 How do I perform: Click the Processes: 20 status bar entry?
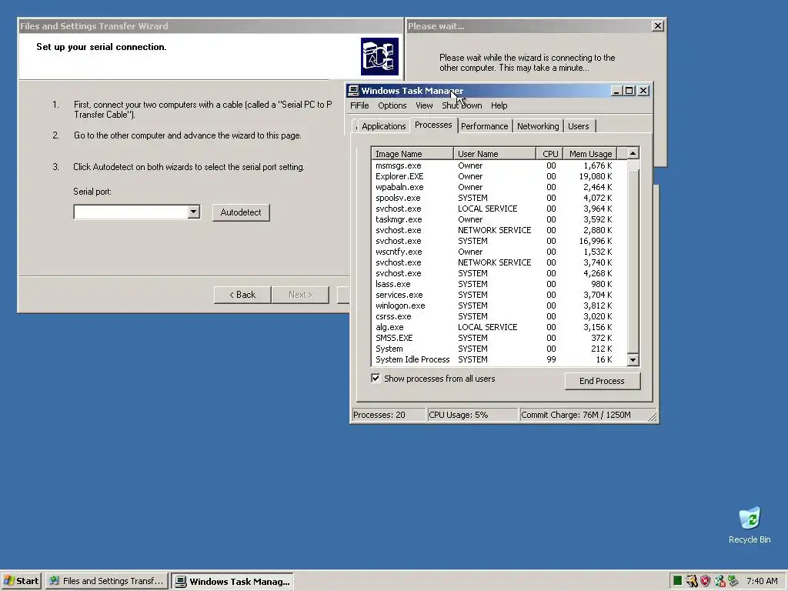[x=388, y=415]
